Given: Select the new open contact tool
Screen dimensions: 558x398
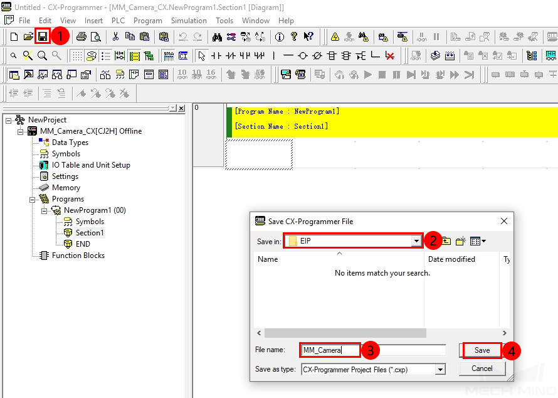Looking at the screenshot, I should click(216, 56).
